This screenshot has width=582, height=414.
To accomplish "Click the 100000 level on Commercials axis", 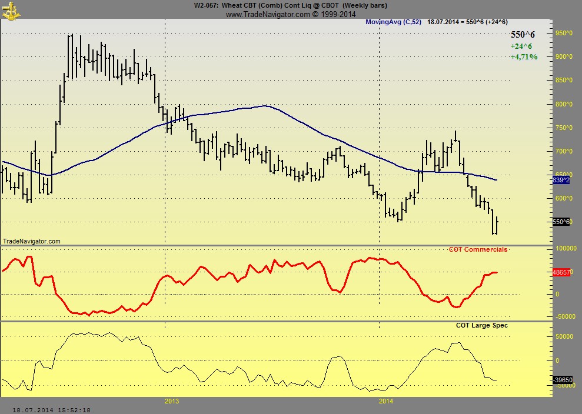I will (x=565, y=249).
